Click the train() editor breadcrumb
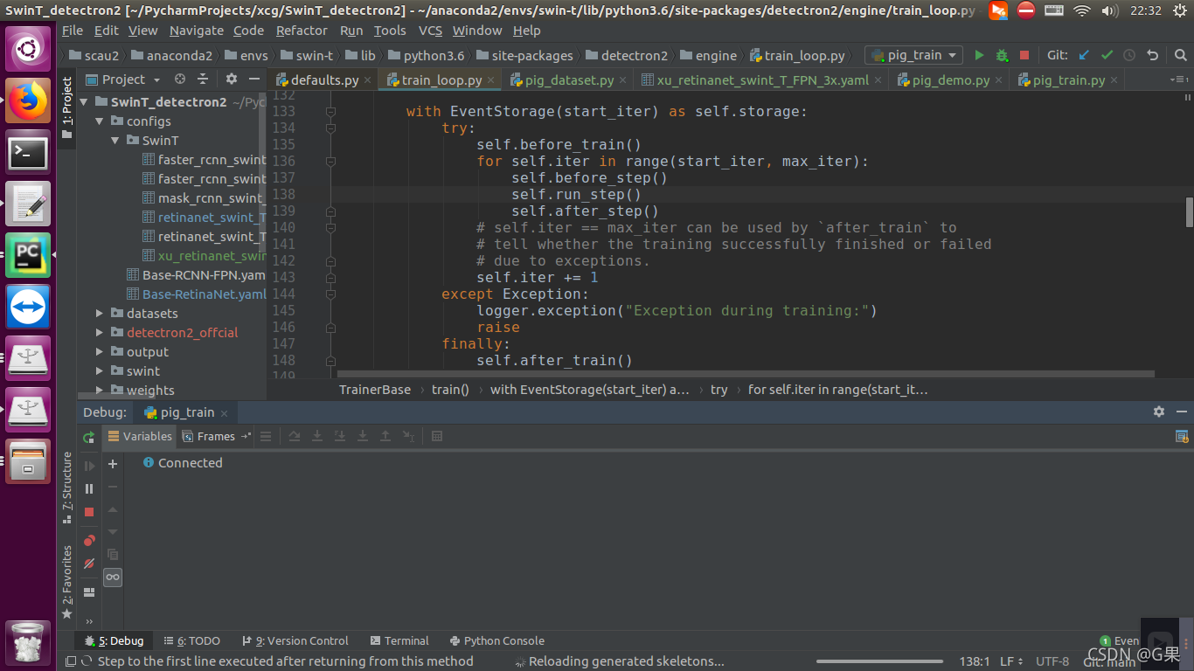 [x=450, y=390]
